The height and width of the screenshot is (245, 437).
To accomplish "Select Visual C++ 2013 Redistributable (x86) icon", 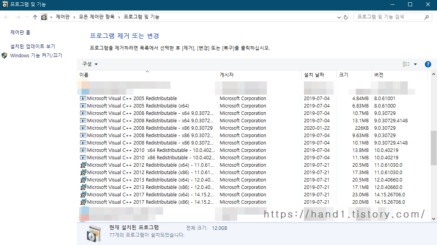I will 83,187.
